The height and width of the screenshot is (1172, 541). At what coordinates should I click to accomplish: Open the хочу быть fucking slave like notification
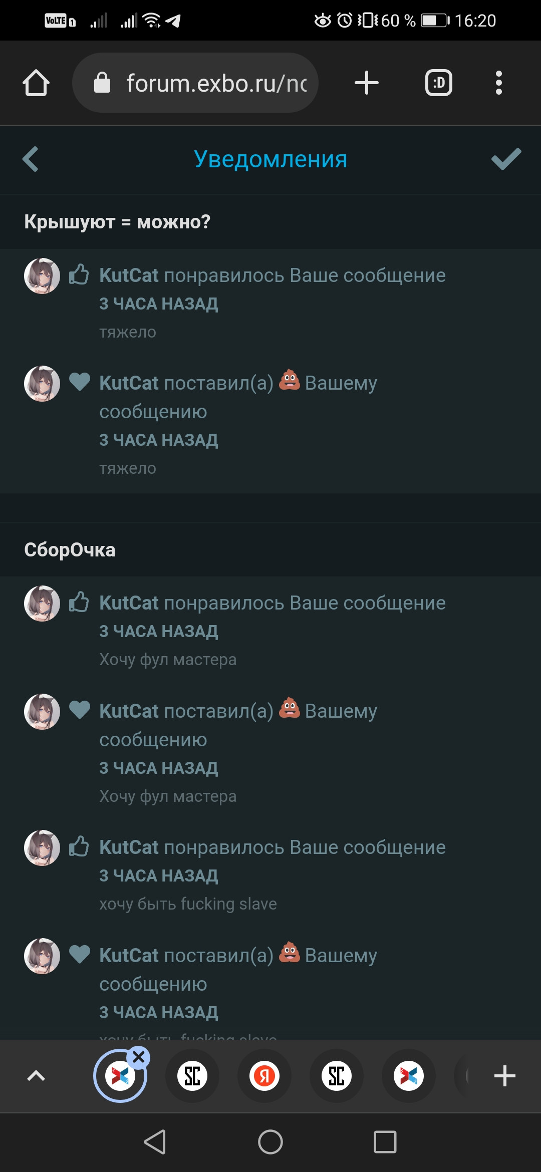coord(270,875)
